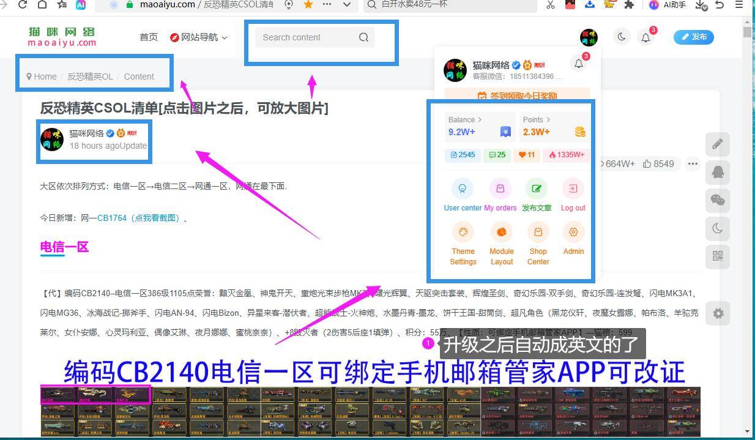This screenshot has width=755, height=440.
Task: Toggle night mode in floating sidebar
Action: point(718,229)
